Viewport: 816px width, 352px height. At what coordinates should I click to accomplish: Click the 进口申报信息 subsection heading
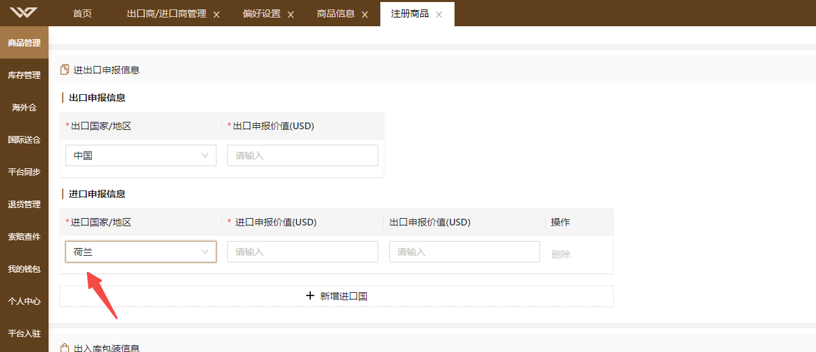(97, 194)
